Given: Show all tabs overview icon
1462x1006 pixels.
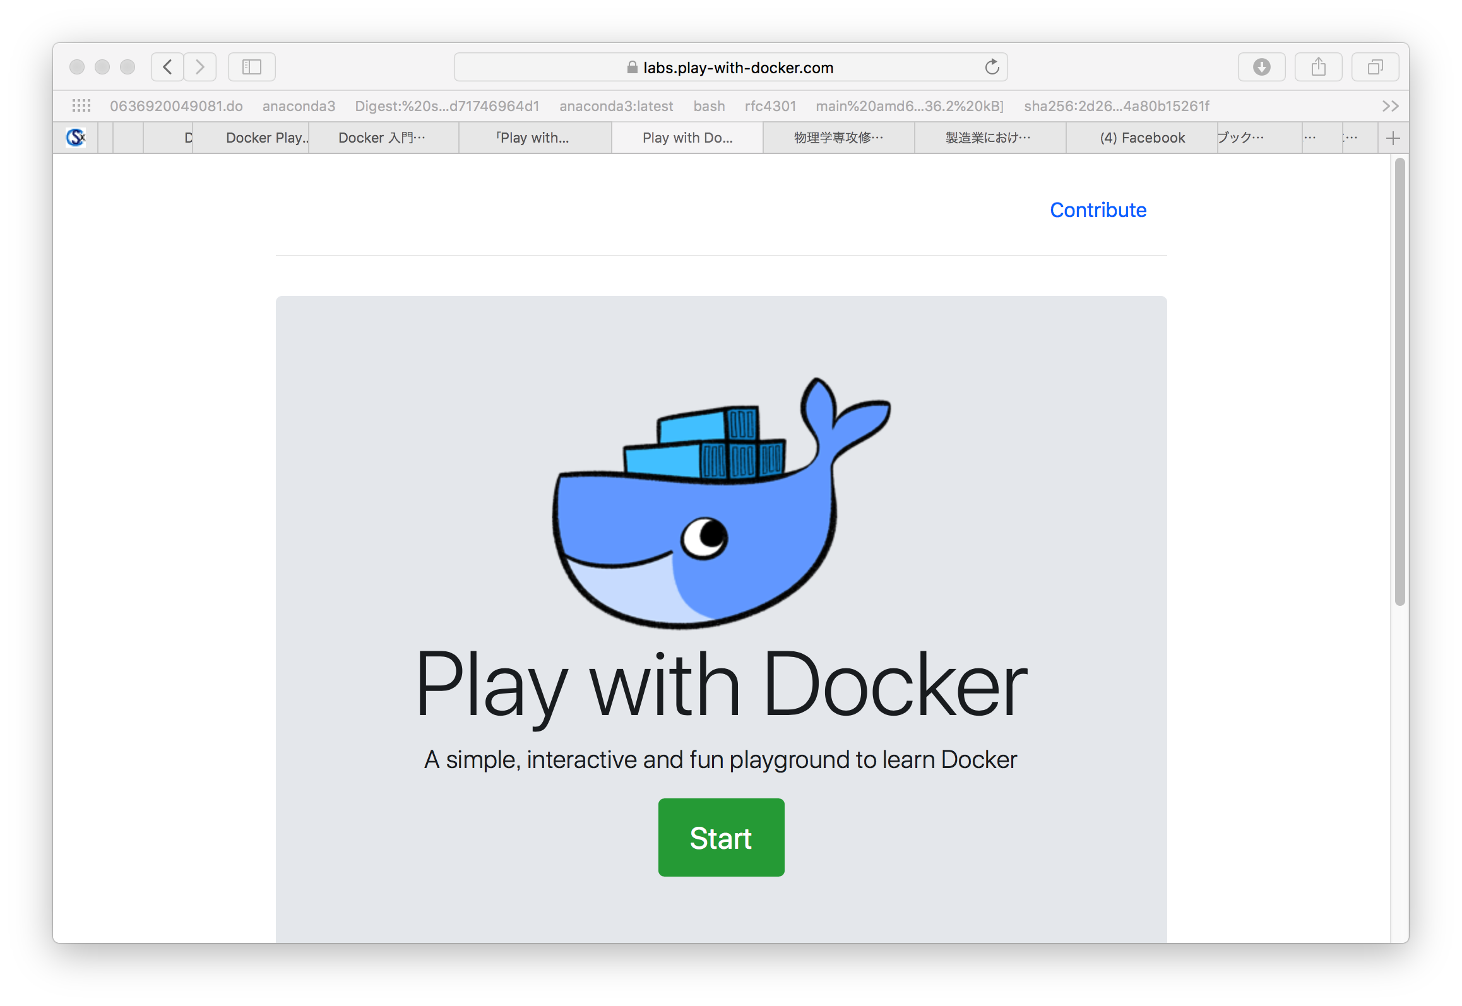Looking at the screenshot, I should [x=1375, y=67].
